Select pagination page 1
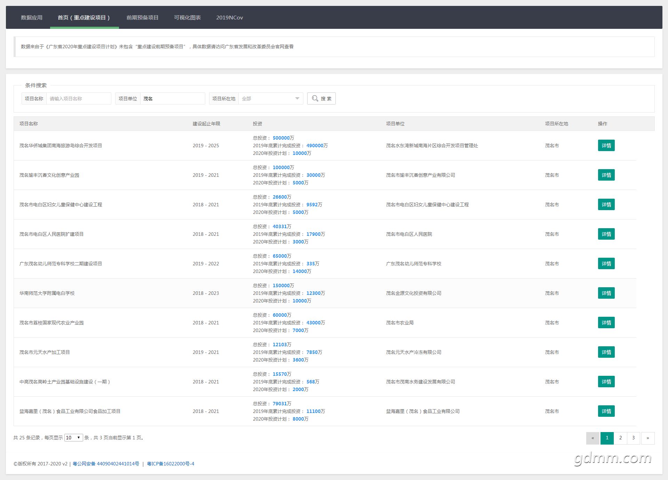This screenshot has height=480, width=668. click(x=607, y=438)
